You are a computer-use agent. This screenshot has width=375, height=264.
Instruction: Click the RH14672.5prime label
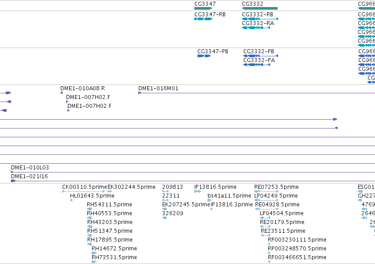pos(114,249)
